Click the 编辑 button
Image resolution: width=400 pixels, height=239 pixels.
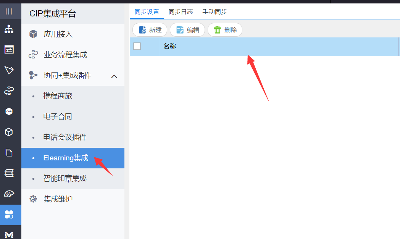click(x=187, y=30)
